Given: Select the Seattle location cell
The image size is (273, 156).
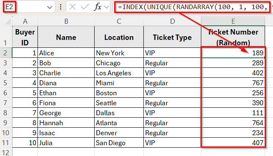Looking at the screenshot, I should pyautogui.click(x=119, y=103).
